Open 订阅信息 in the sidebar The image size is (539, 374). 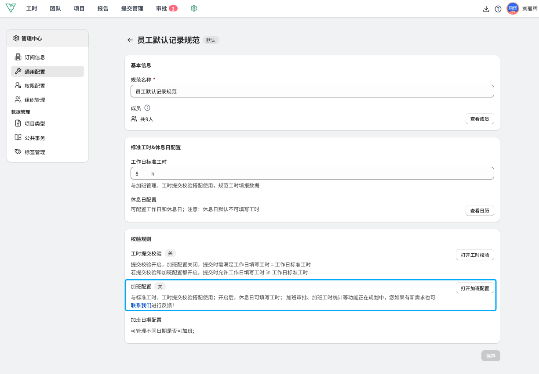tap(35, 57)
